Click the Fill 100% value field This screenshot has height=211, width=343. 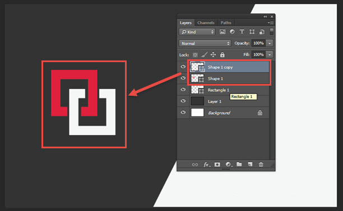pos(258,55)
